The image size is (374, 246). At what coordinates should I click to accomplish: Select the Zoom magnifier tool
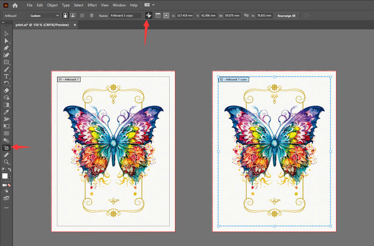point(7,162)
